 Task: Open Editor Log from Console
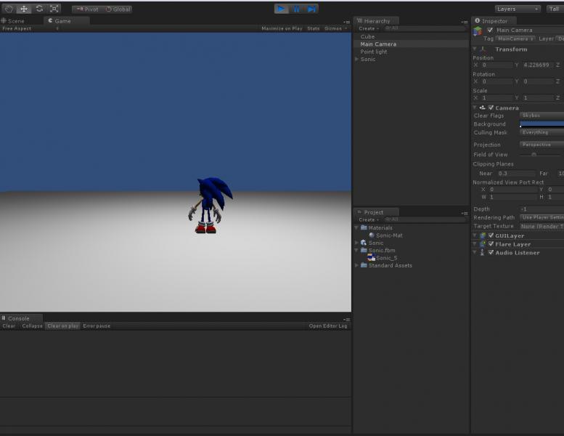(x=327, y=326)
